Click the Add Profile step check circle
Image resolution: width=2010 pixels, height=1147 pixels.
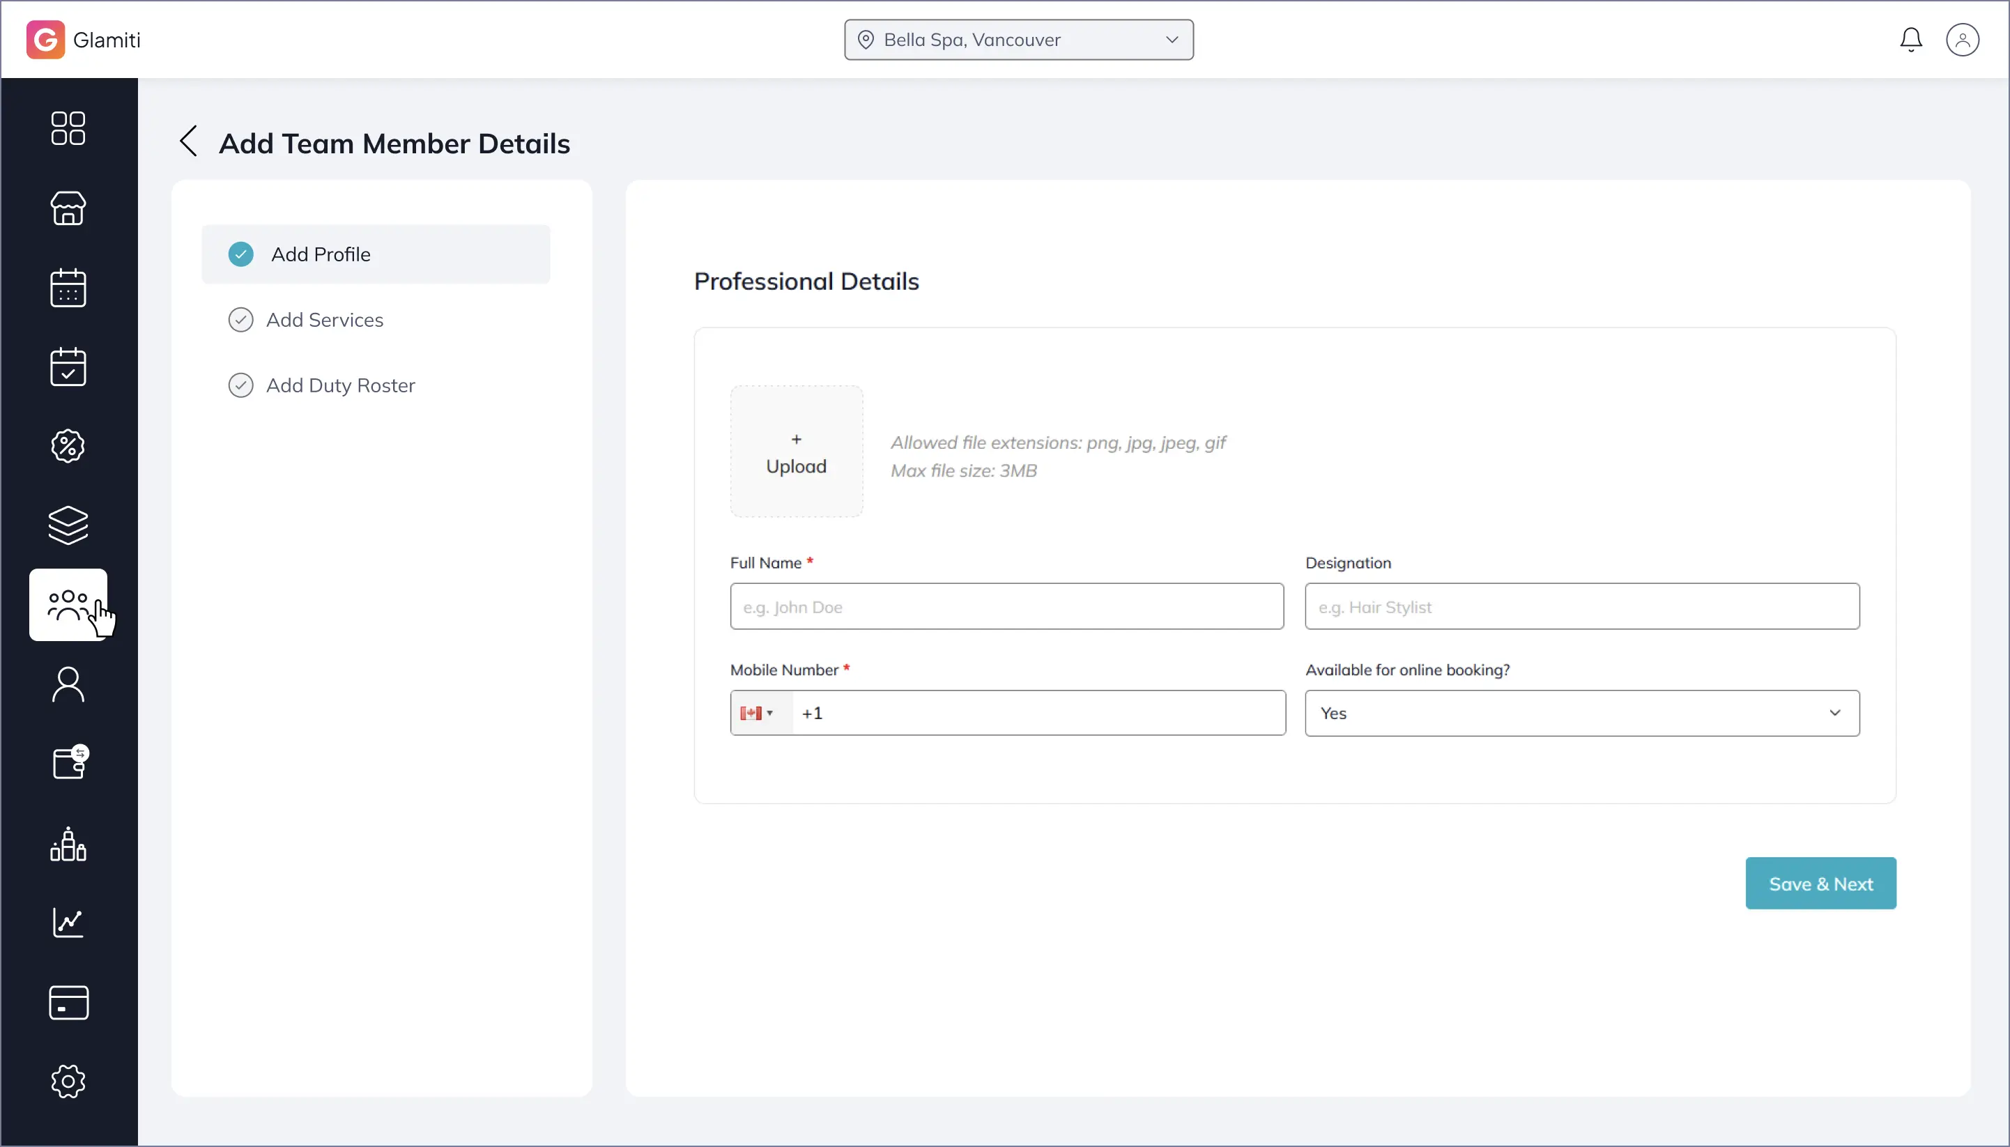point(241,254)
